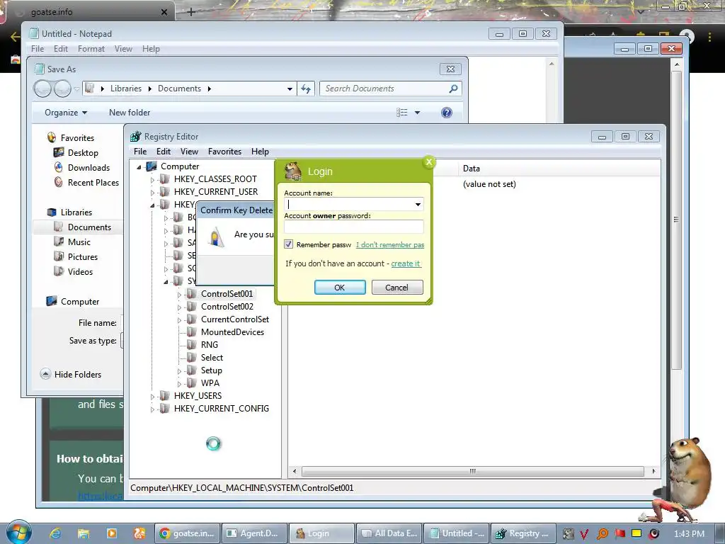Click Hide Folders in Save As dialog

[70, 374]
